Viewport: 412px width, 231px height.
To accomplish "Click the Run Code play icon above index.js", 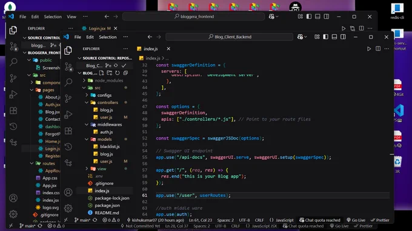I will click(369, 49).
